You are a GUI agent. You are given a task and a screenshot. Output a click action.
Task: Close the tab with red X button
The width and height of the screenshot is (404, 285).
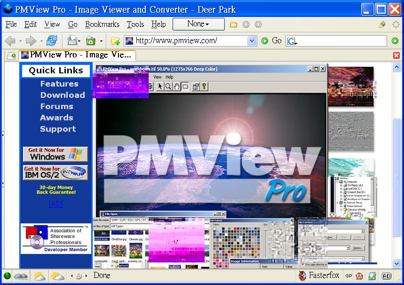(396, 55)
